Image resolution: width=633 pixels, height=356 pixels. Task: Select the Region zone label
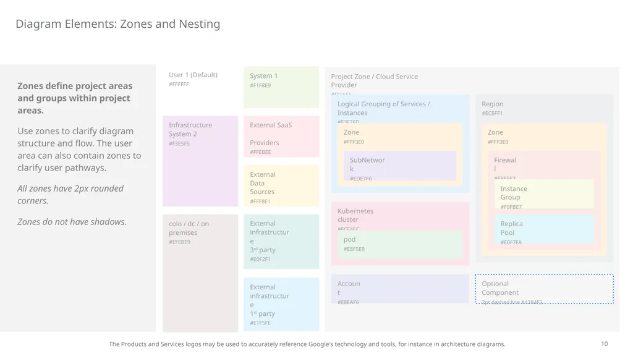click(x=492, y=104)
